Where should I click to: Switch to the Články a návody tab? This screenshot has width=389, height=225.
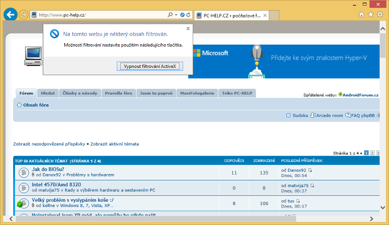80,93
